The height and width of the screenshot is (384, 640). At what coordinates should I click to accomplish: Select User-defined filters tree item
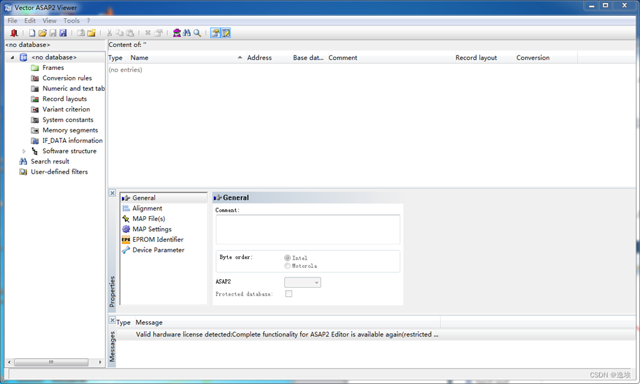tap(59, 172)
